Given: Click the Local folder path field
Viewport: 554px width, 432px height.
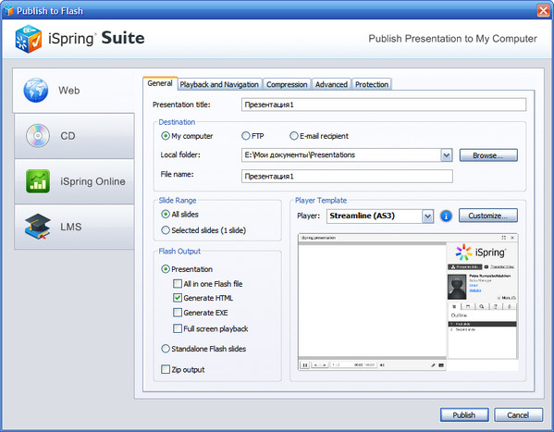Looking at the screenshot, I should (x=341, y=155).
